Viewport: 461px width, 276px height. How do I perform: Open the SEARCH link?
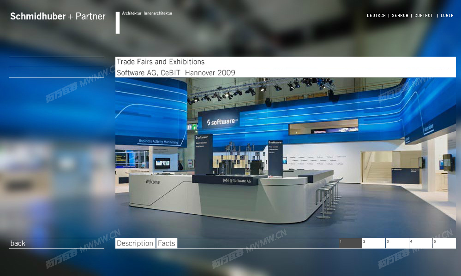[400, 16]
